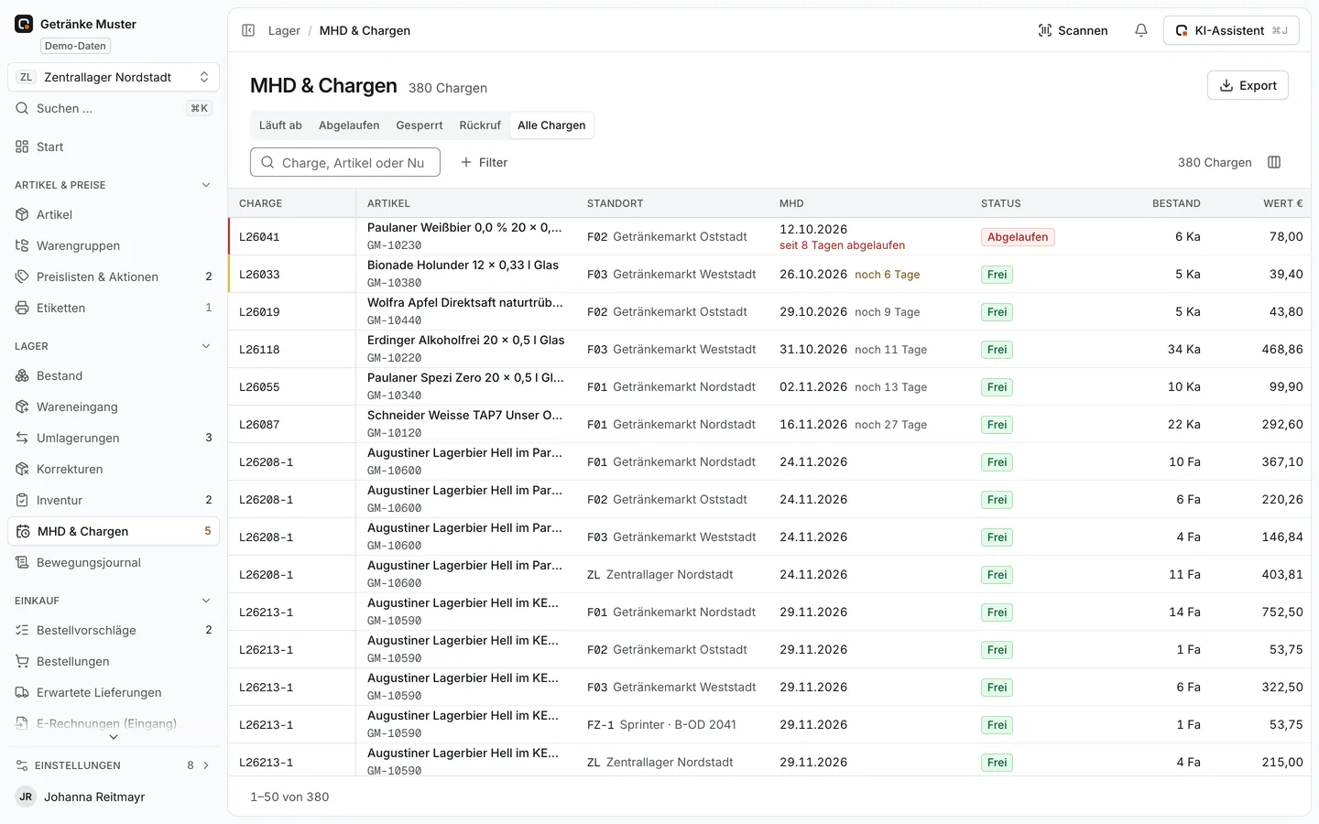Open Etiketten in the sidebar
Screen dimensions: 1319x824
tap(114, 308)
